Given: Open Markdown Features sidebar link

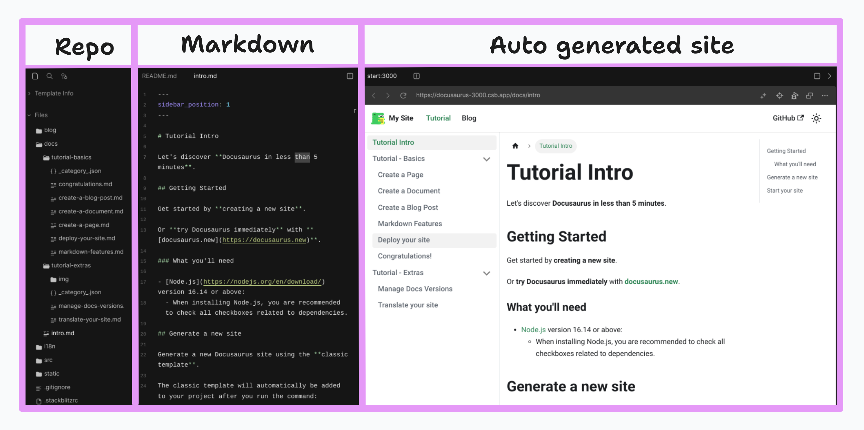Looking at the screenshot, I should point(410,224).
